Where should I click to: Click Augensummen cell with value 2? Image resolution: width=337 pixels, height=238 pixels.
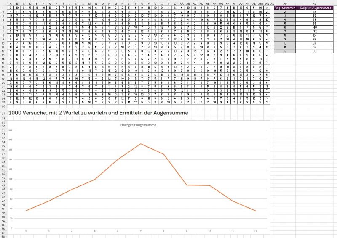pos(285,12)
